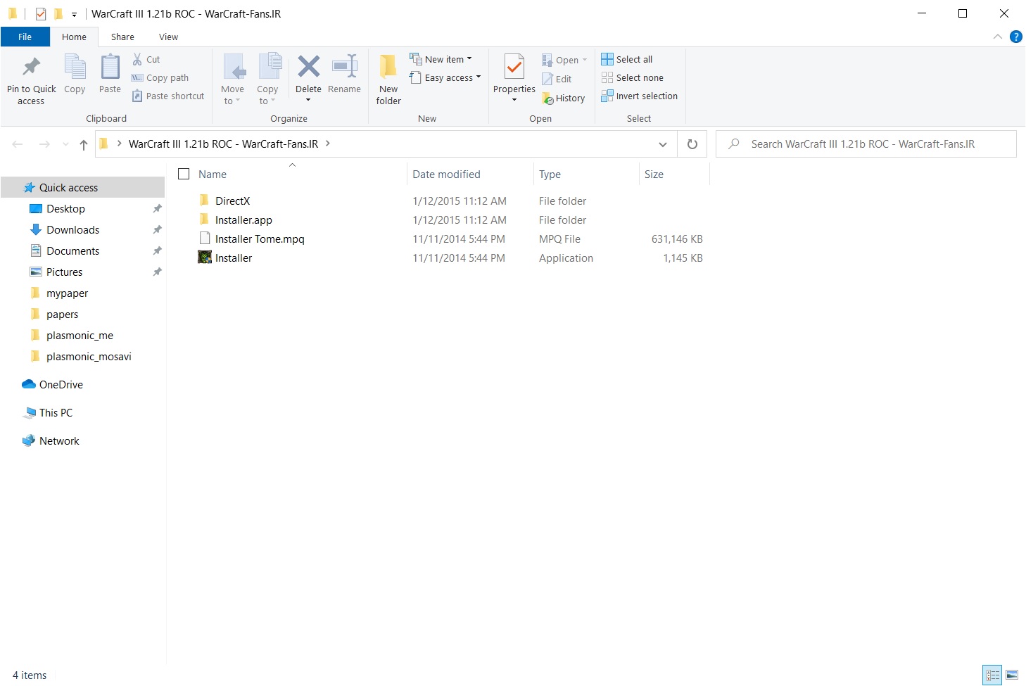The height and width of the screenshot is (686, 1026).
Task: Click Select all
Action: [x=627, y=59]
